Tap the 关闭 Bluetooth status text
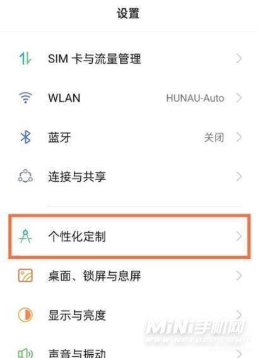The image size is (258, 358). 214,138
